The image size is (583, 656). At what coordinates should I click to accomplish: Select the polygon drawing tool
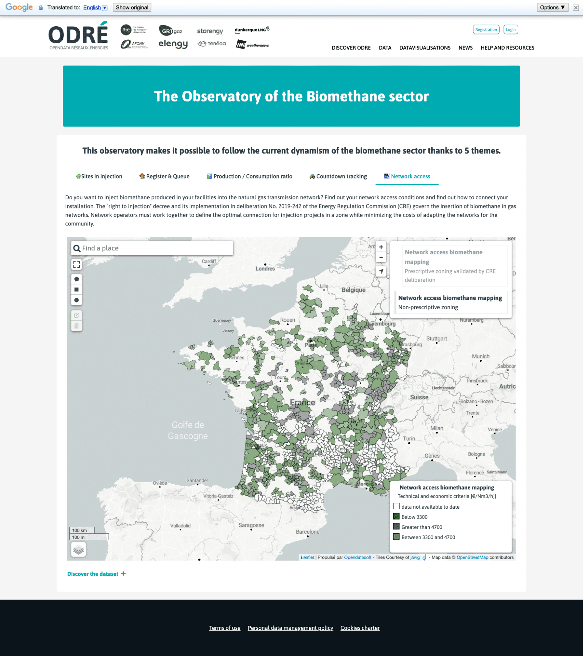coord(76,279)
